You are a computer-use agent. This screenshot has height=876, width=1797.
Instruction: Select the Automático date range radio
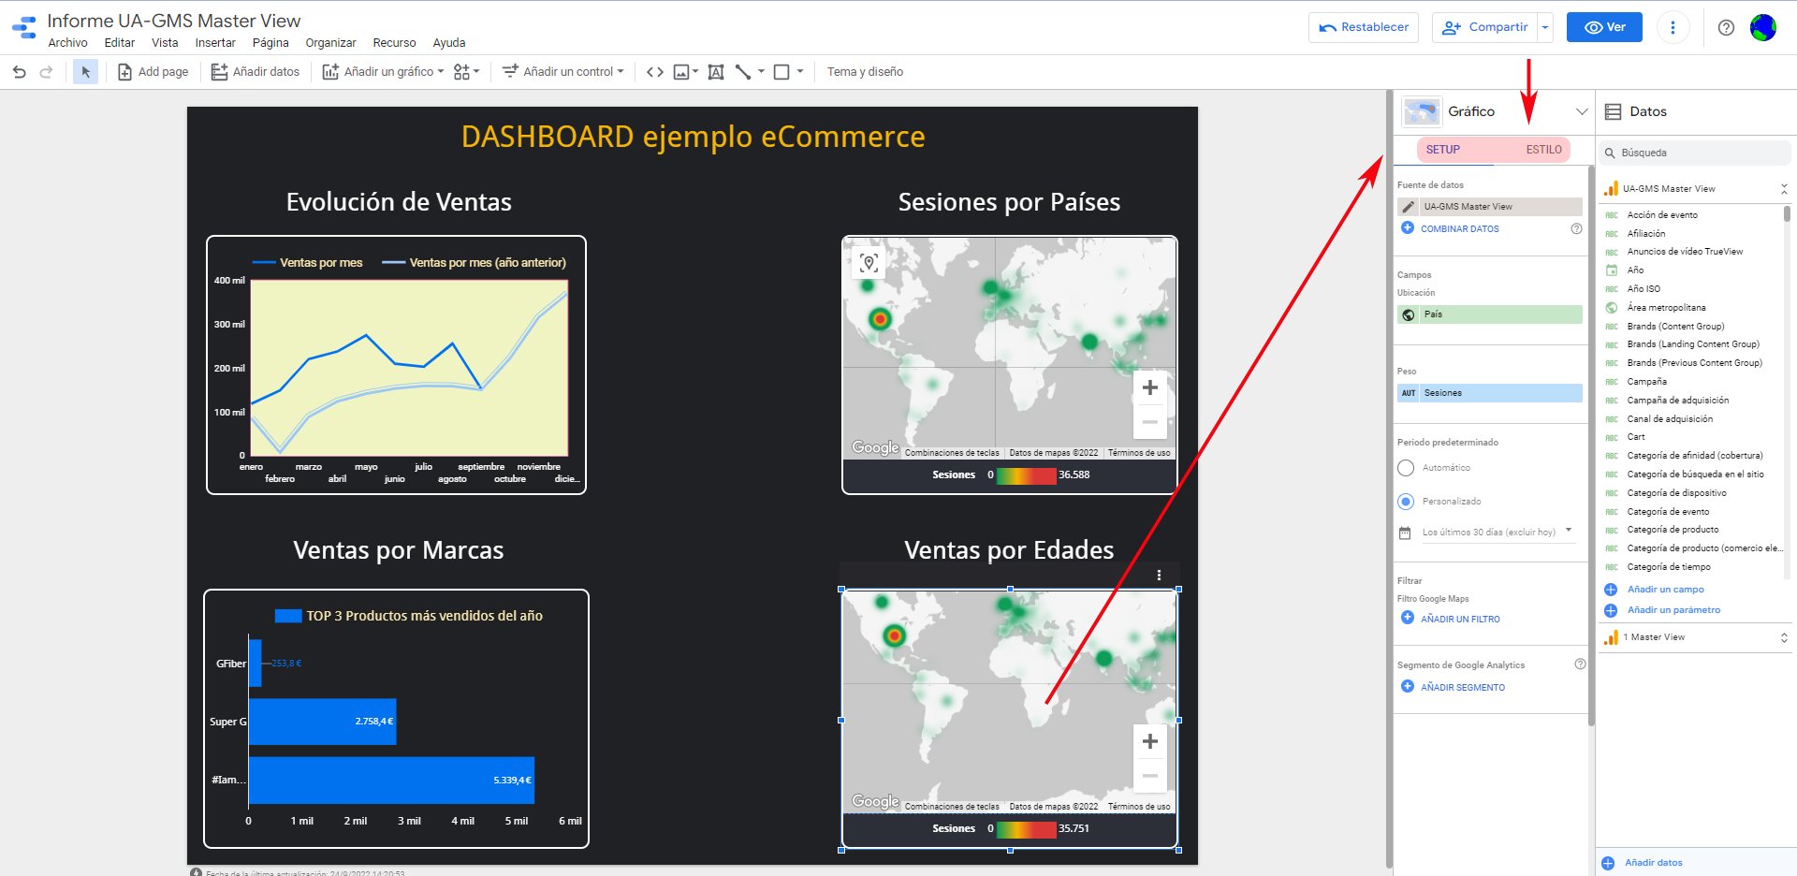click(x=1406, y=468)
